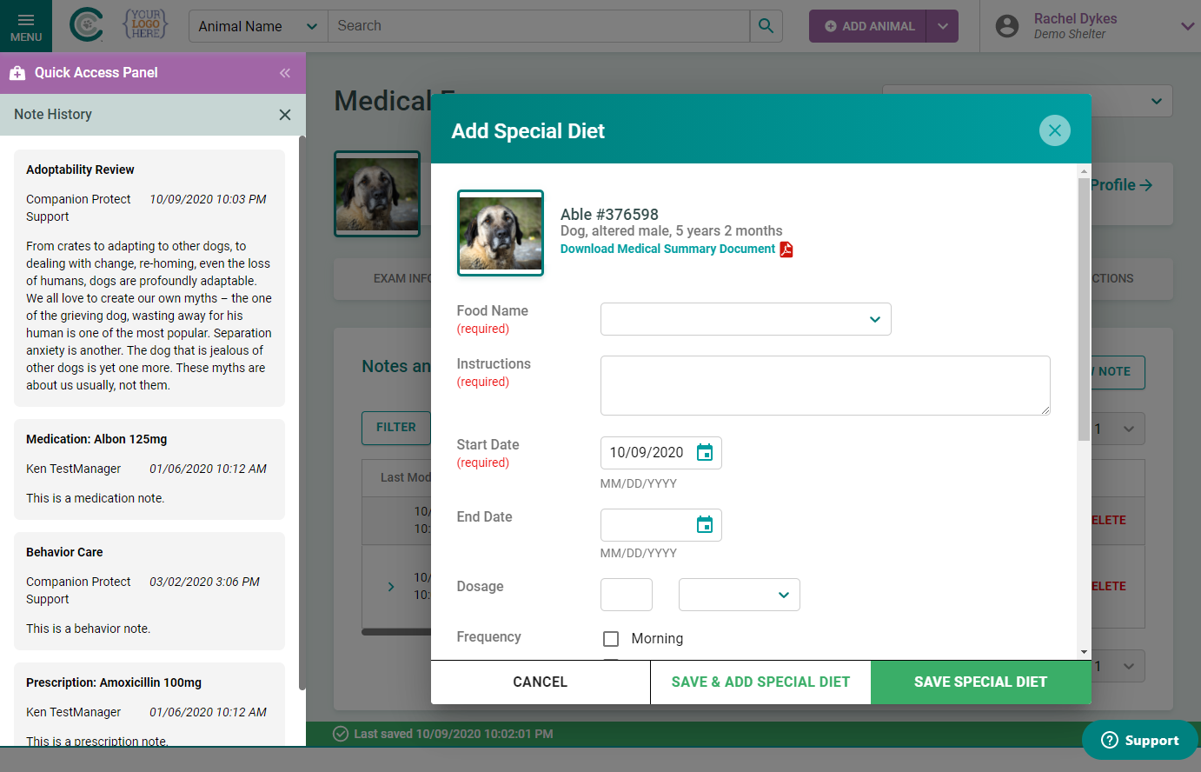Cancel the special diet form
Image resolution: width=1201 pixels, height=772 pixels.
(x=540, y=682)
